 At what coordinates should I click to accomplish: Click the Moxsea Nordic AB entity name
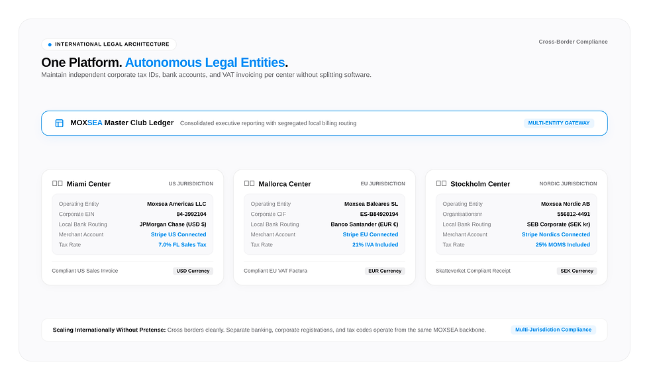tap(566, 204)
